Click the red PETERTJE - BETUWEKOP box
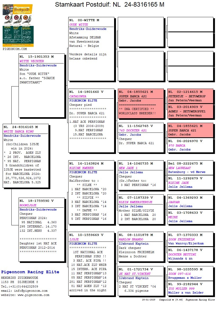The width and height of the screenshot is (216, 310). coord(190,96)
